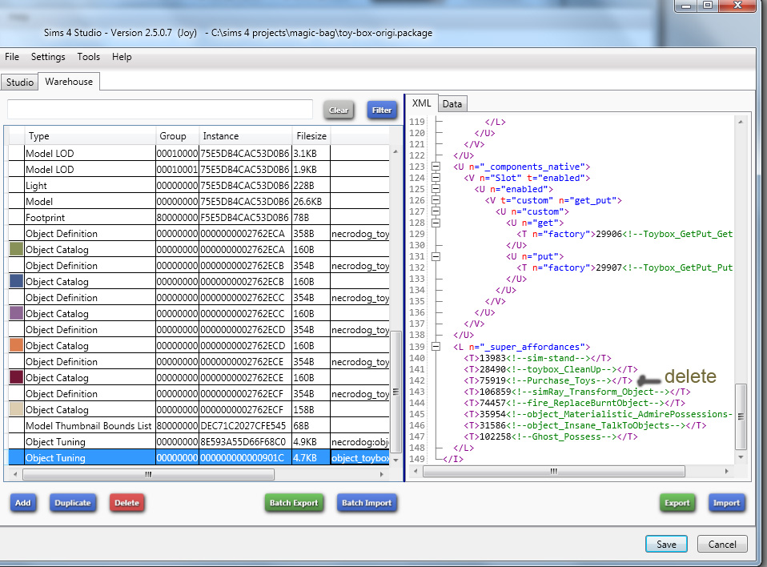Screen dimensions: 767x567
Task: Click the green color swatch thumbnail
Action: (16, 250)
